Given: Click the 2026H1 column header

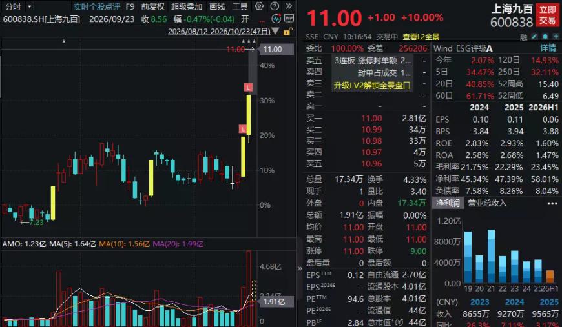Looking at the screenshot, I should point(544,108).
